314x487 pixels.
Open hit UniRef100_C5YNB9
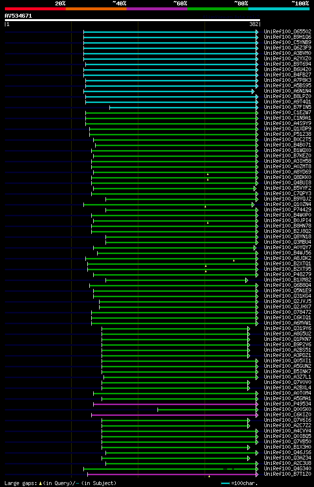[x=288, y=42]
